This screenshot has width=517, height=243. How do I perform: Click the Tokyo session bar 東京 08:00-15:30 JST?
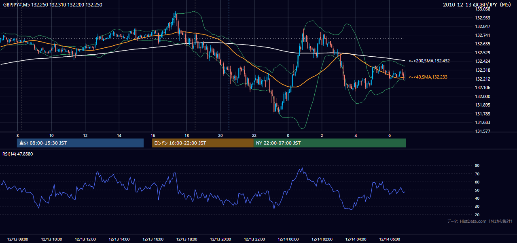(x=80, y=143)
